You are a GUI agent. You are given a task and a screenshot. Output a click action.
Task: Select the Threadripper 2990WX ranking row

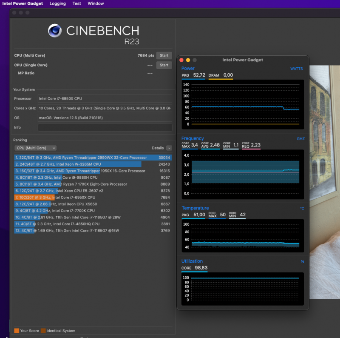93,158
